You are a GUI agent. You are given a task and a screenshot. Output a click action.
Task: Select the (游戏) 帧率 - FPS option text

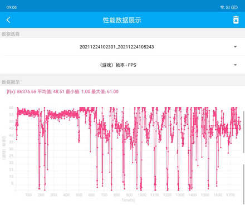(x=117, y=65)
